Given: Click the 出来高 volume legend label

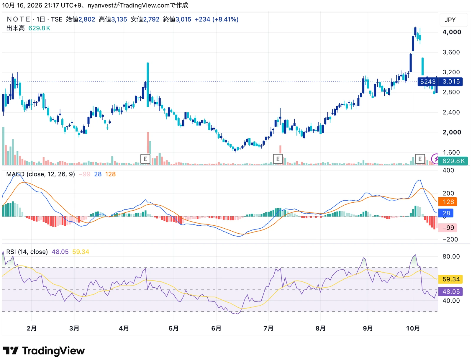Looking at the screenshot, I should coord(16,28).
